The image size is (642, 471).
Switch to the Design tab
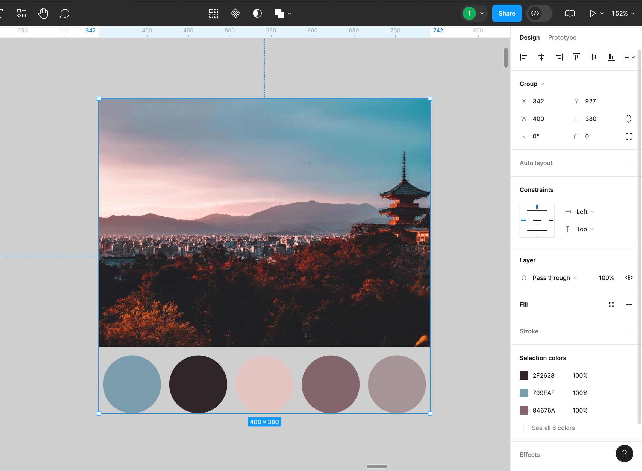point(529,37)
